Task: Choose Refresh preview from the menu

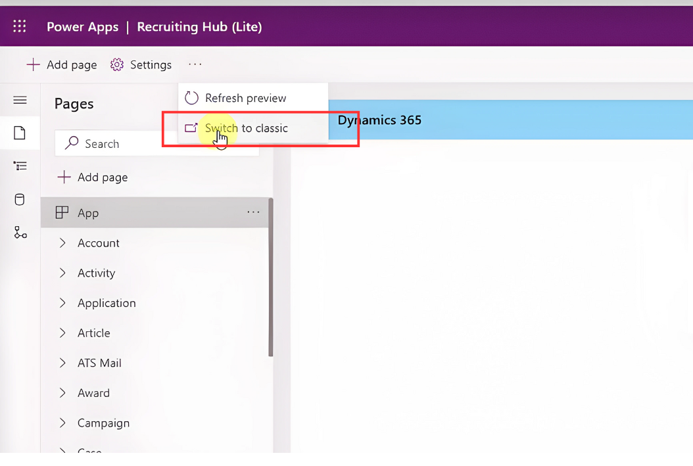Action: tap(252, 98)
